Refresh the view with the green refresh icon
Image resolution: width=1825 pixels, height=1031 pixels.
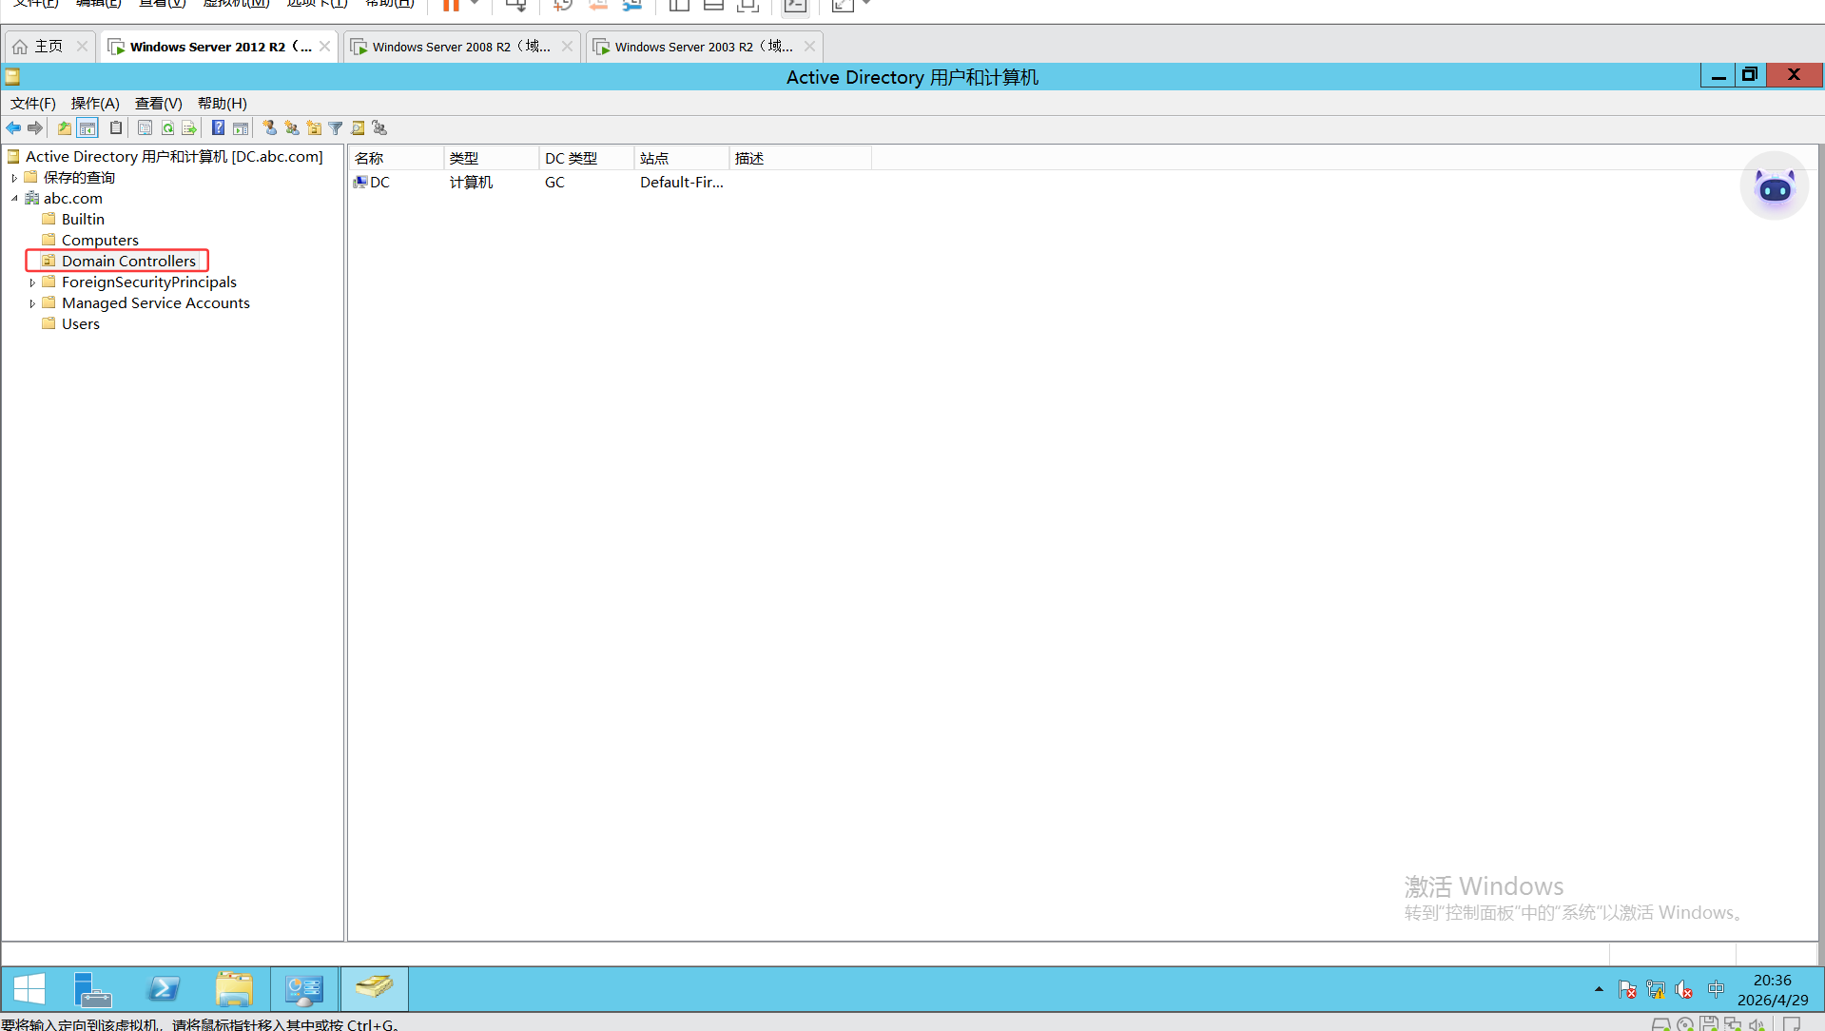tap(167, 128)
